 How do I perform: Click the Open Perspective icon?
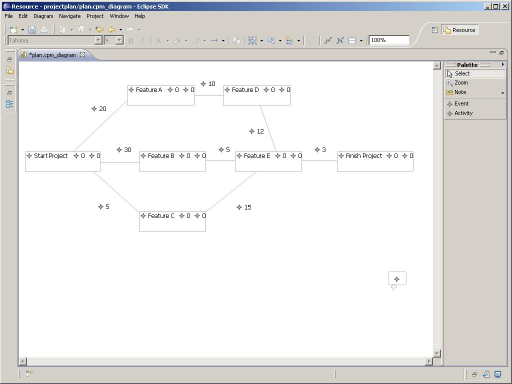point(435,30)
